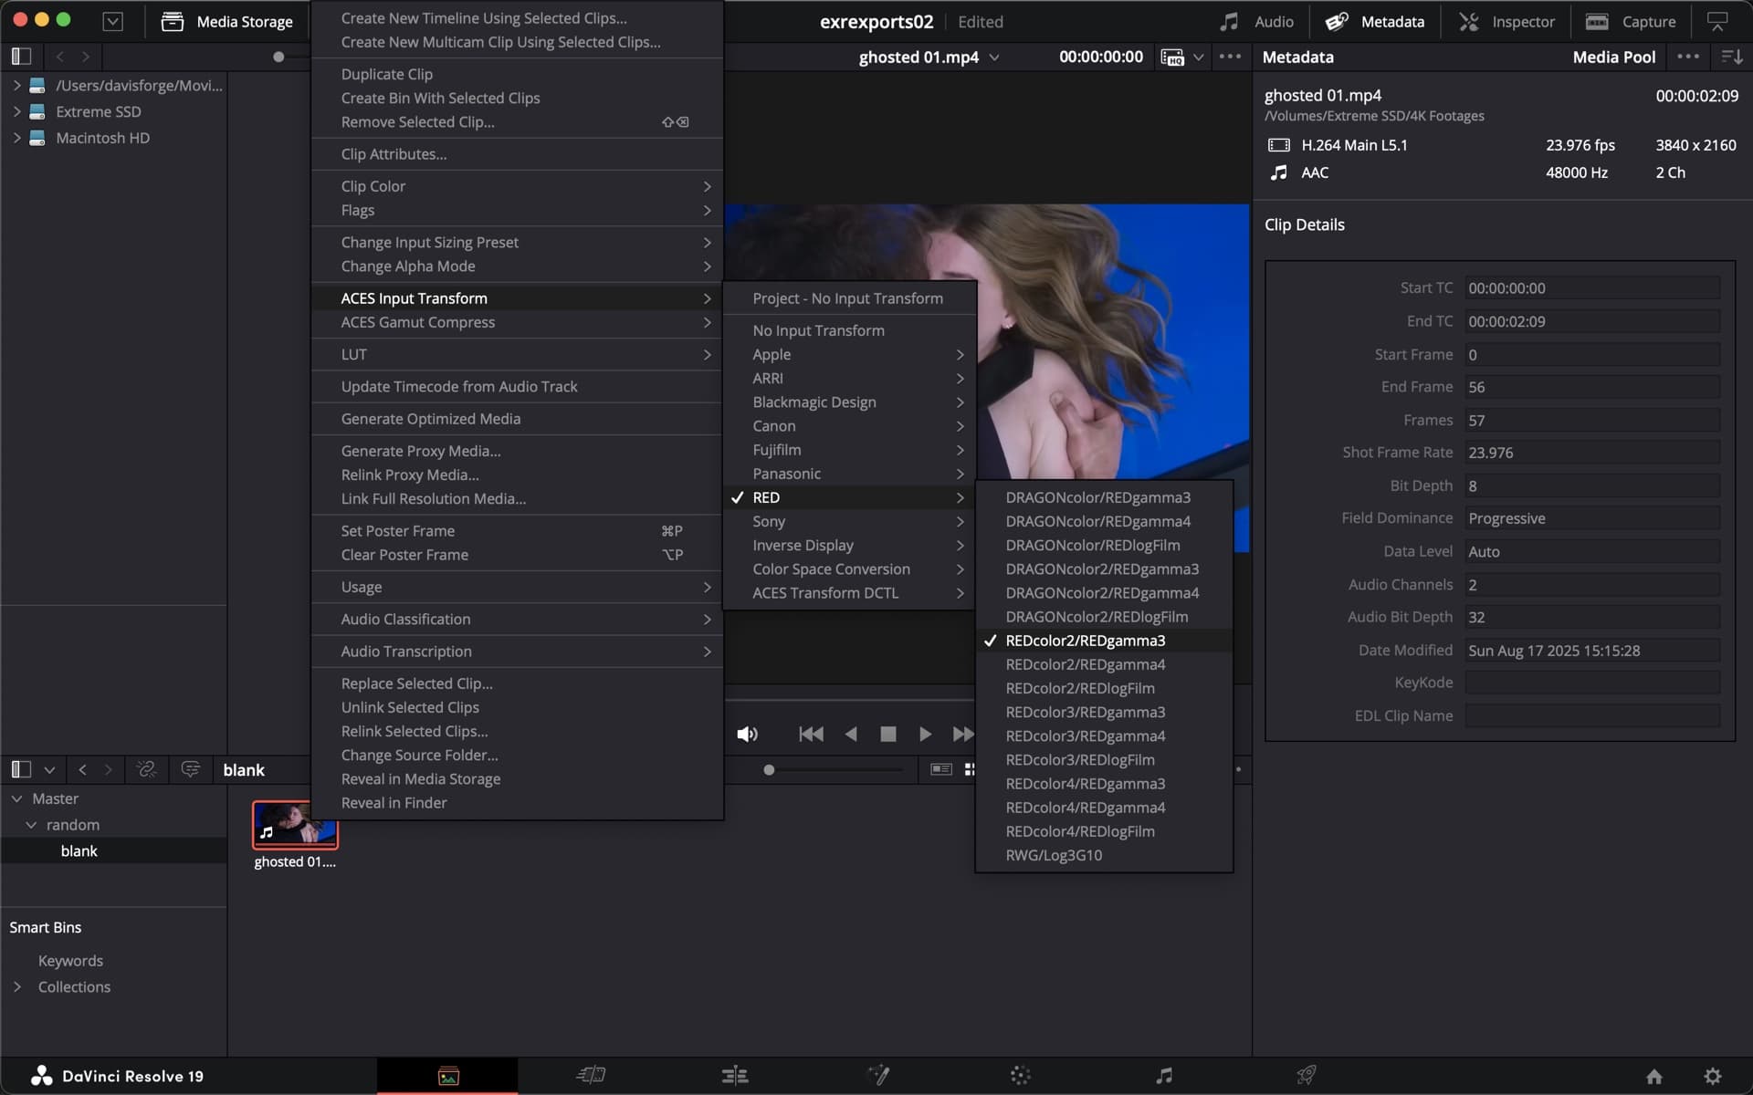
Task: Open Metadata panel three-dot options
Action: point(1688,57)
